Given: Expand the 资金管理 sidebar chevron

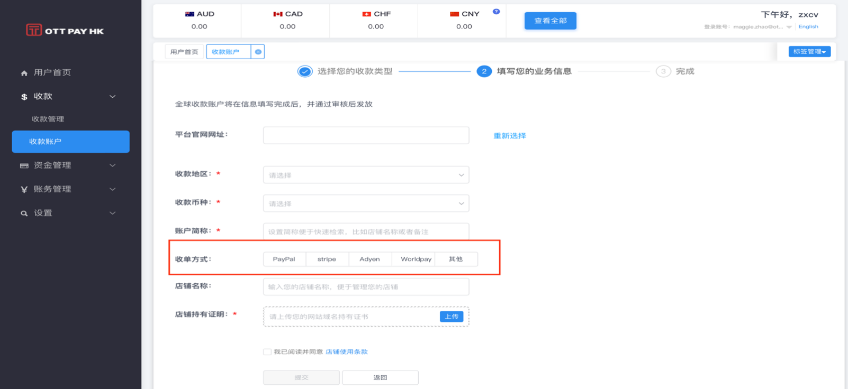Looking at the screenshot, I should pos(112,165).
